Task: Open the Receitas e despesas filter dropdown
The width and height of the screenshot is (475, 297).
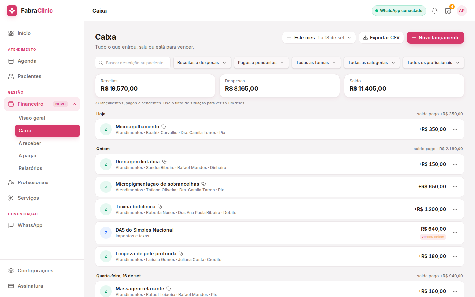Action: (x=202, y=63)
